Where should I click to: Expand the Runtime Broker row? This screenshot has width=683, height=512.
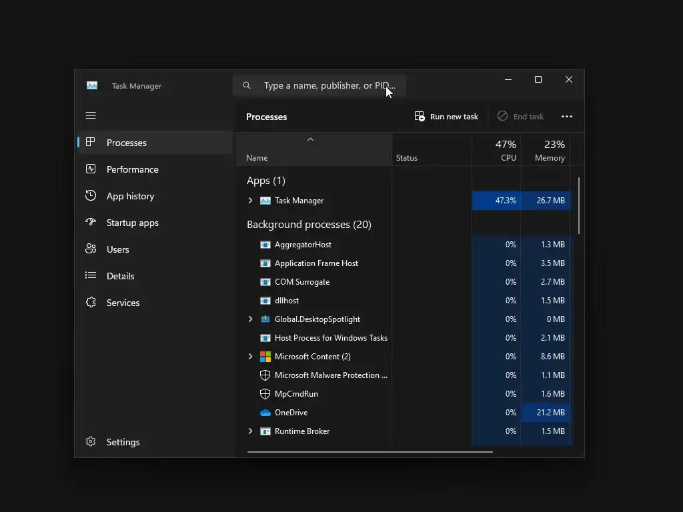[251, 431]
